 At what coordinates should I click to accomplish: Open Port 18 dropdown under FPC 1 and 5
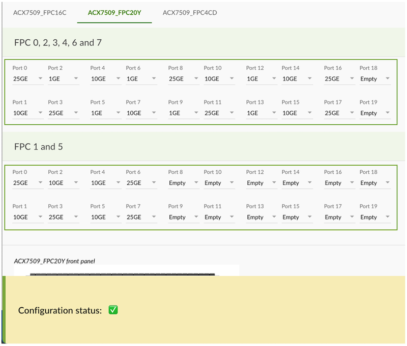[375, 183]
